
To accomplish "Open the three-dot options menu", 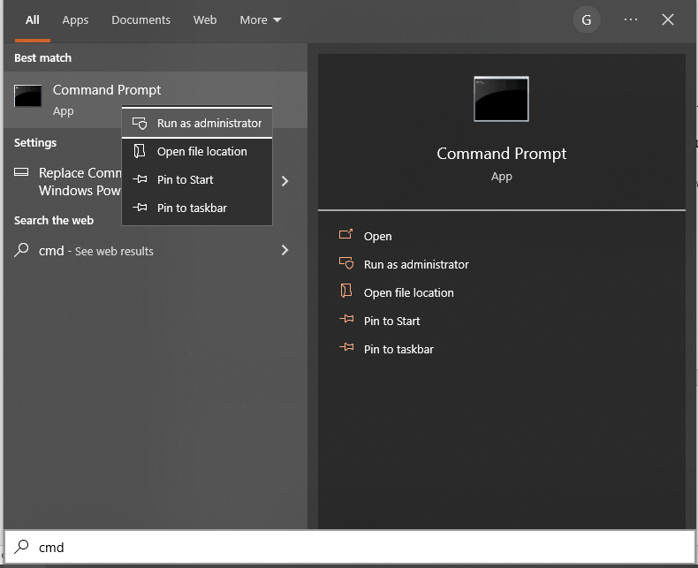I will point(630,19).
